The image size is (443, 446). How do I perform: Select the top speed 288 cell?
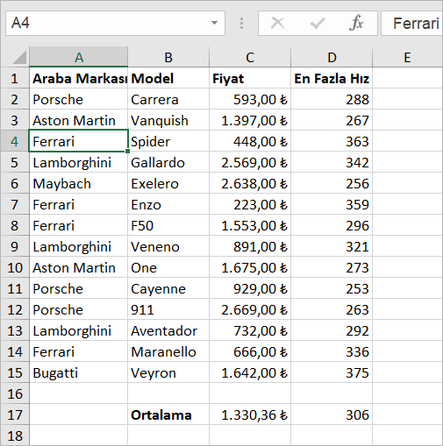pyautogui.click(x=332, y=99)
